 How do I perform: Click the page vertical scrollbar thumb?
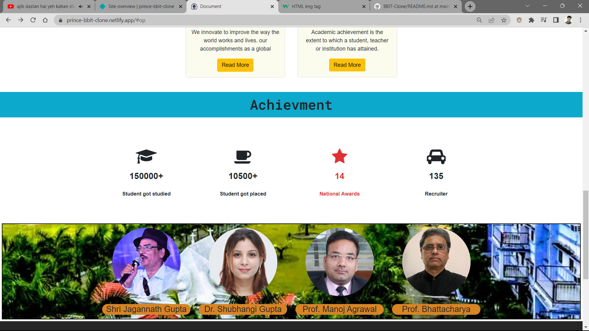coord(586,234)
